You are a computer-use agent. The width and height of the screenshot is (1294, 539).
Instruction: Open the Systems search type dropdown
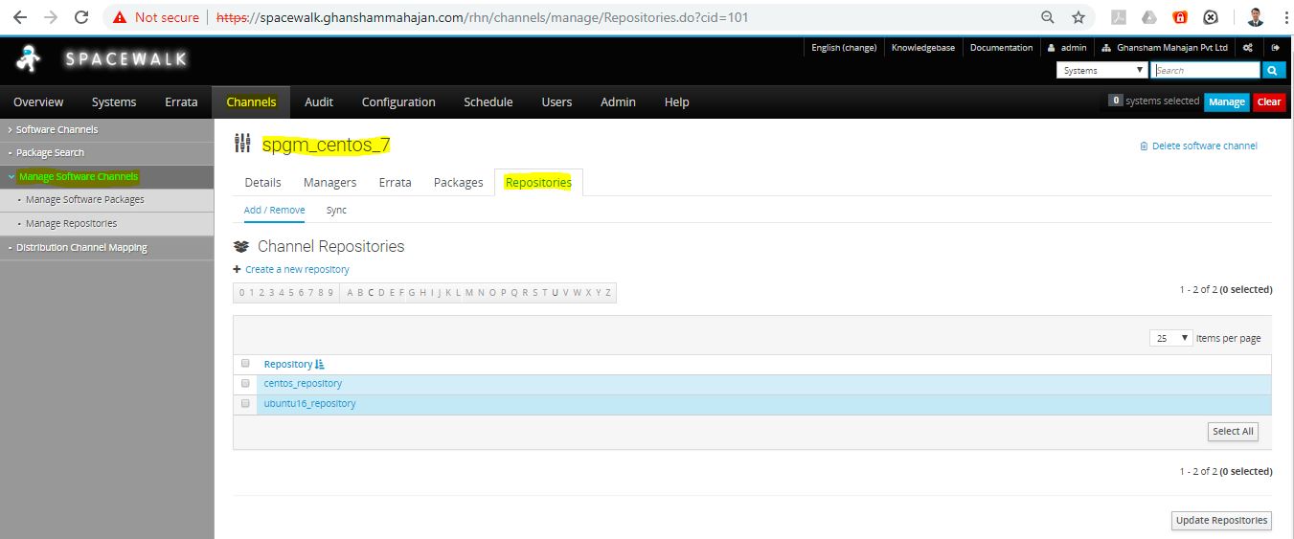coord(1101,70)
